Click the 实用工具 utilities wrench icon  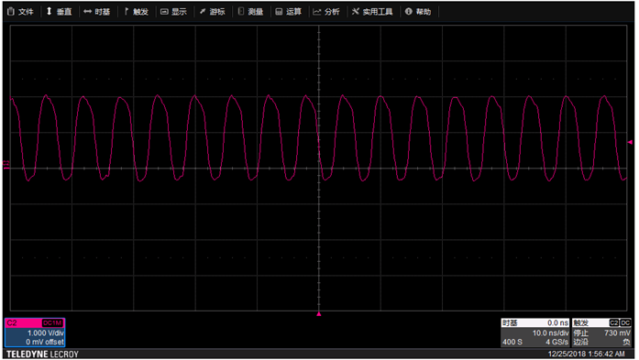(356, 11)
